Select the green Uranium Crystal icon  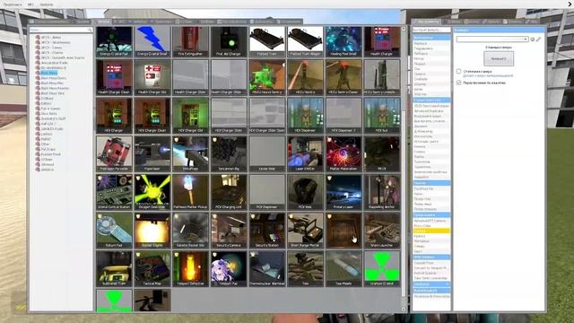click(x=381, y=268)
